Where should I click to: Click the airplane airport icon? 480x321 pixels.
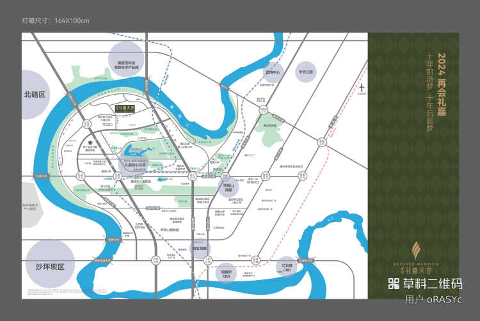[x=362, y=88]
